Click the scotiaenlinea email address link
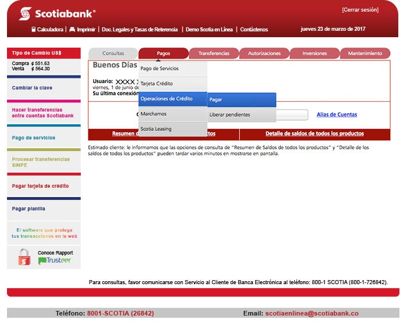Viewport: 407px width, 326px height. coord(312,313)
